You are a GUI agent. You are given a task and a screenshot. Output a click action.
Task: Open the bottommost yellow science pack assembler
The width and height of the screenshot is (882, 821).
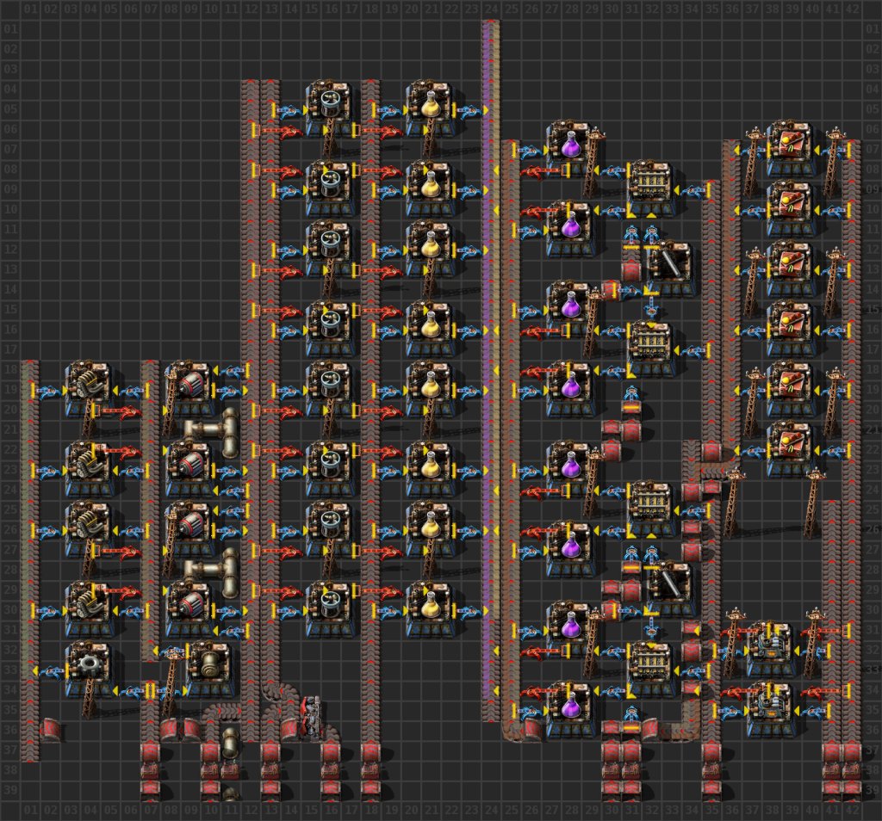[431, 610]
